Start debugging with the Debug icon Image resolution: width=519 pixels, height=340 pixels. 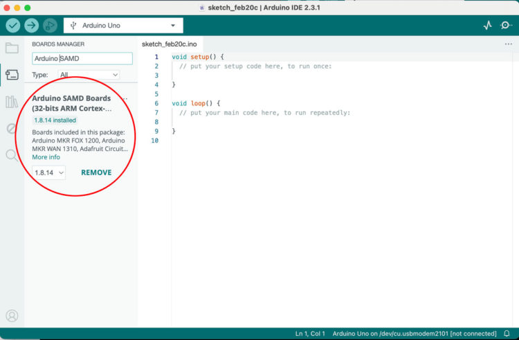(x=50, y=26)
